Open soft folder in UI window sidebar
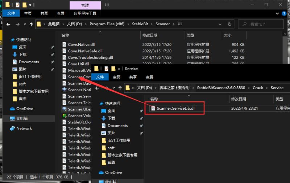 [22, 84]
